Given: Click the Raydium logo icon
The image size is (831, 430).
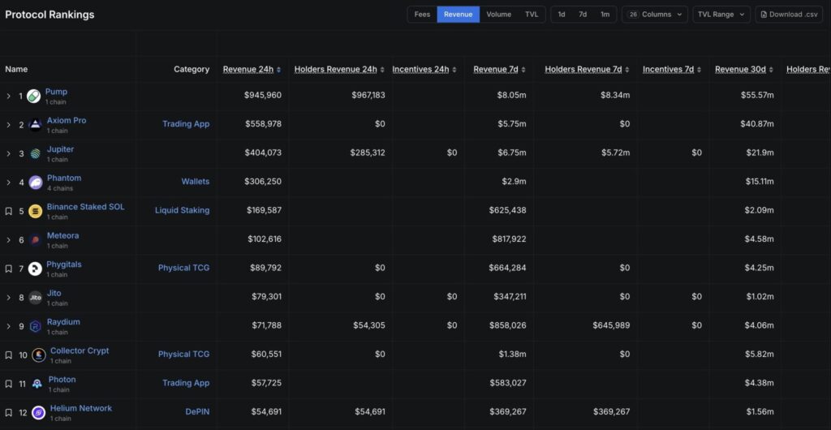Looking at the screenshot, I should (35, 326).
